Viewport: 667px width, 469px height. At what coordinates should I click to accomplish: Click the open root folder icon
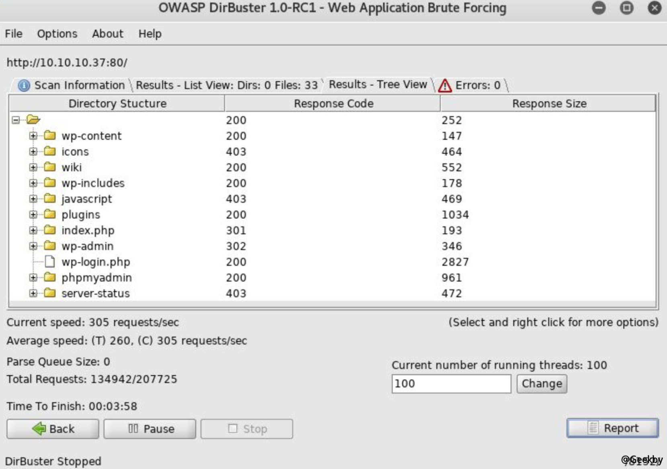click(33, 120)
